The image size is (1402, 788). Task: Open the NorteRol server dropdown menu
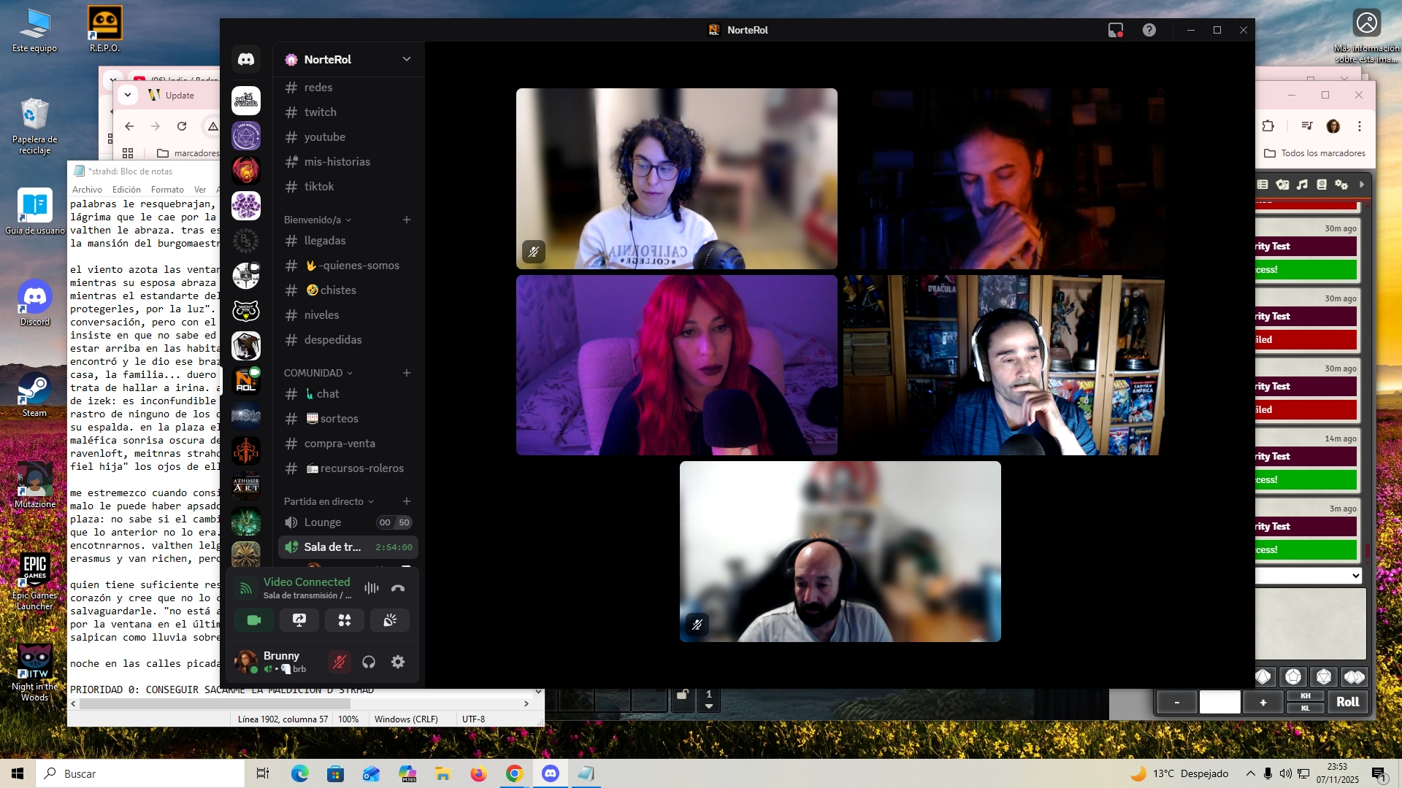pyautogui.click(x=406, y=59)
